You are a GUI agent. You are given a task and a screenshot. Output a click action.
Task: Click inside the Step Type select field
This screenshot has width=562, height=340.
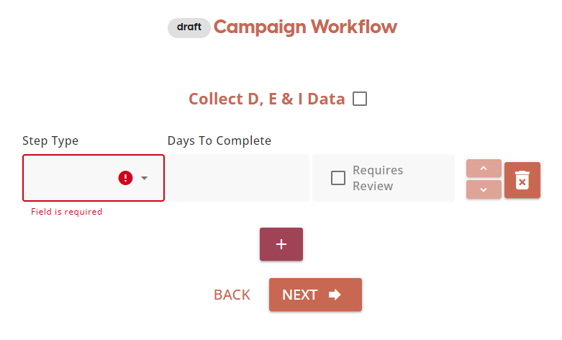click(x=68, y=178)
